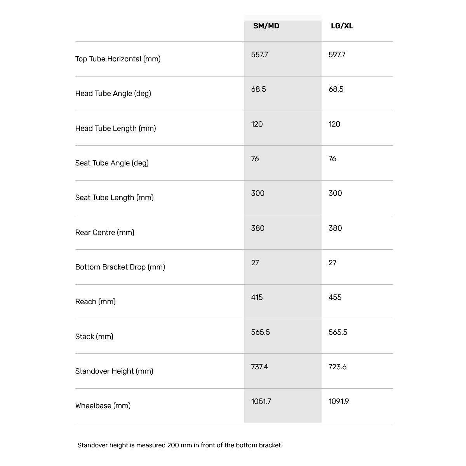This screenshot has width=466, height=466.
Task: Select the LG/XL size column header
Action: tap(342, 26)
